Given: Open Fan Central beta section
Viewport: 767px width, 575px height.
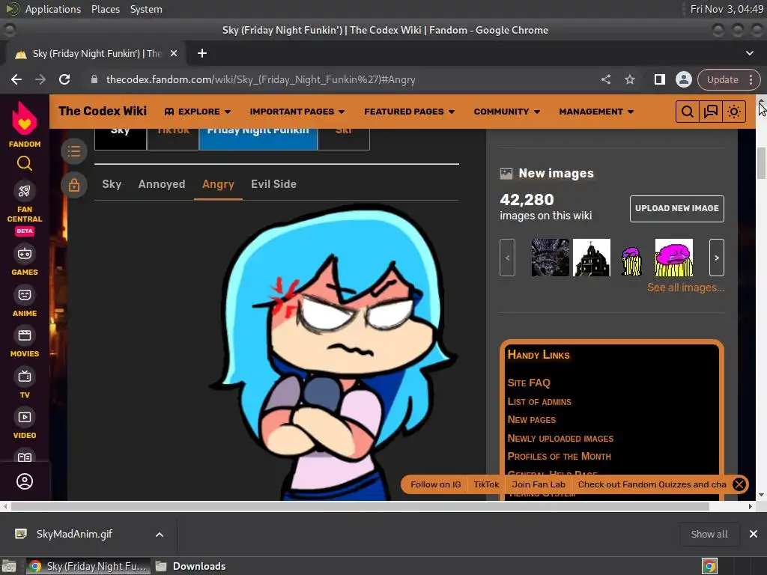Looking at the screenshot, I should [x=25, y=210].
